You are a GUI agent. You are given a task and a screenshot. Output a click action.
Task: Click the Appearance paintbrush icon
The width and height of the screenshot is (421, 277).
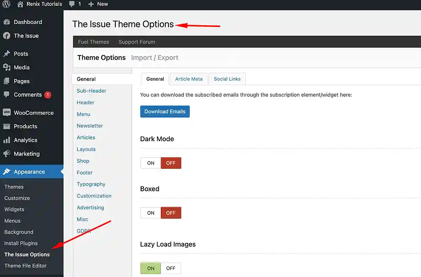7,171
